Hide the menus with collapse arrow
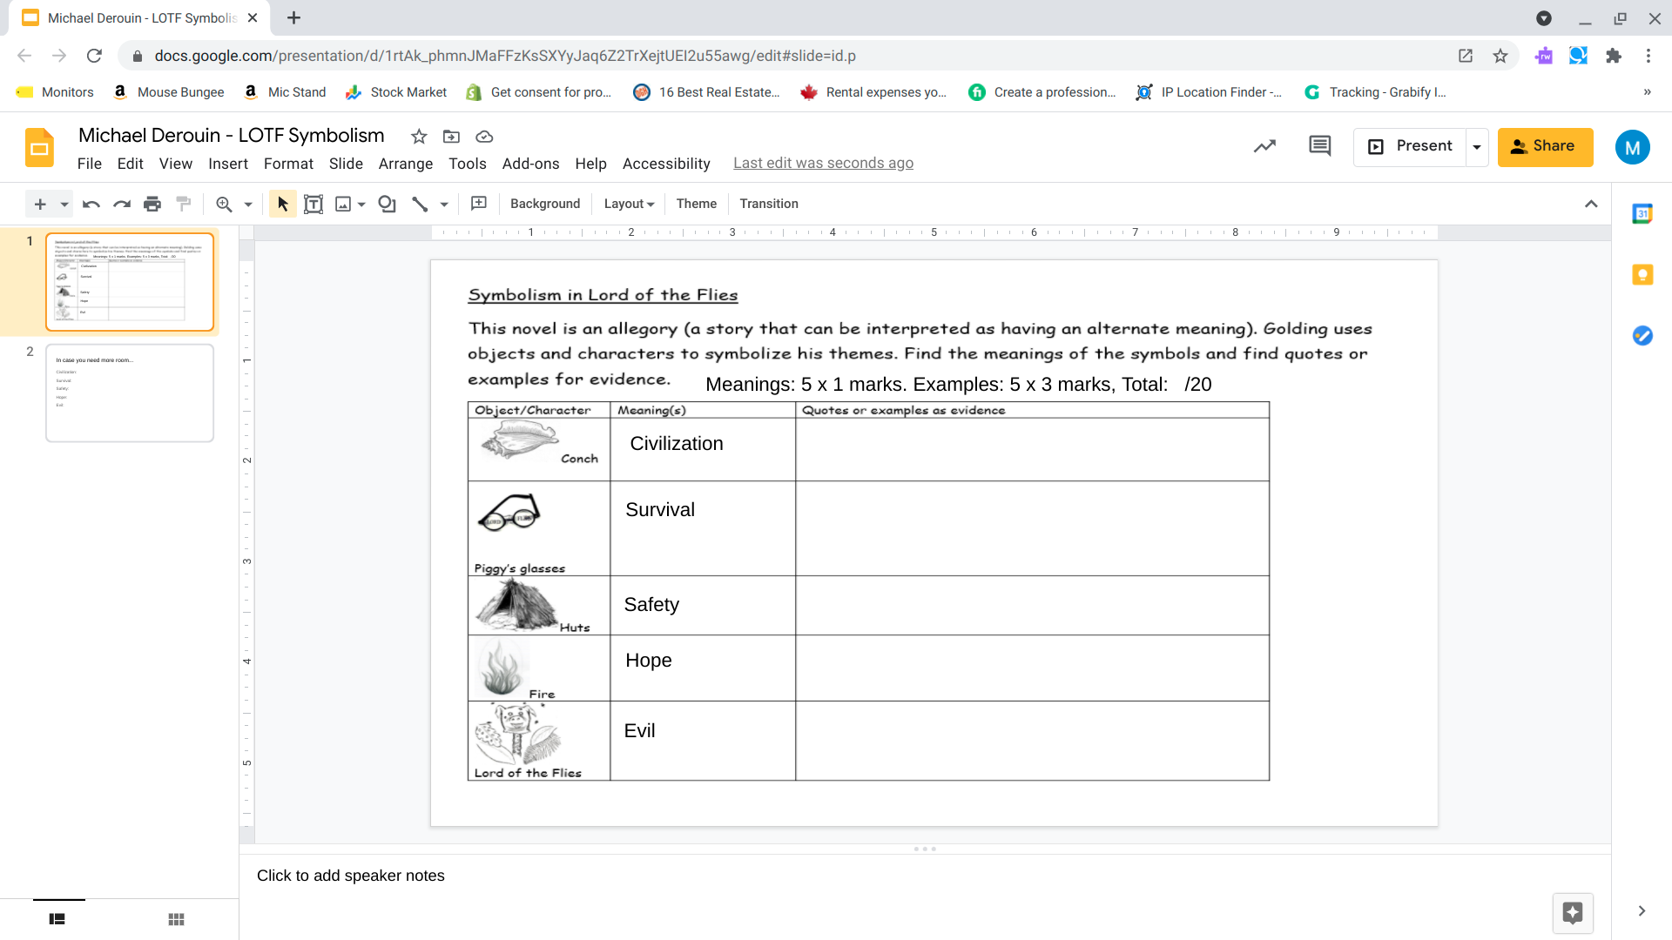Viewport: 1672px width, 940px height. tap(1591, 204)
